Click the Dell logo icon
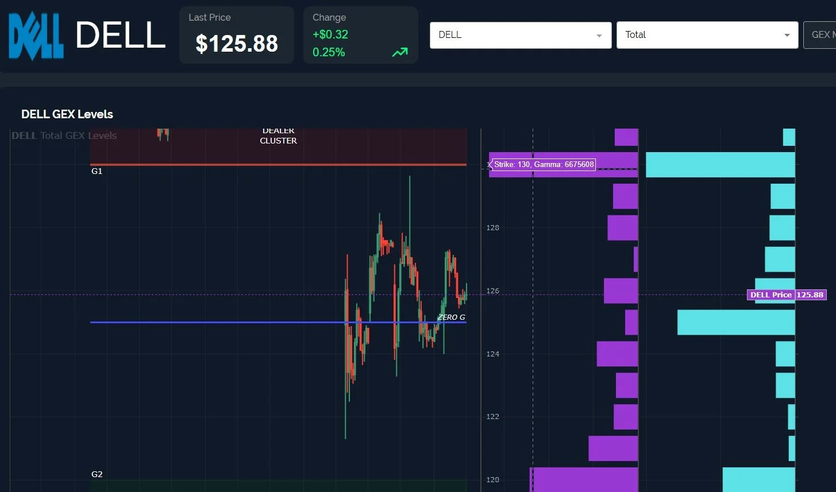 (36, 36)
